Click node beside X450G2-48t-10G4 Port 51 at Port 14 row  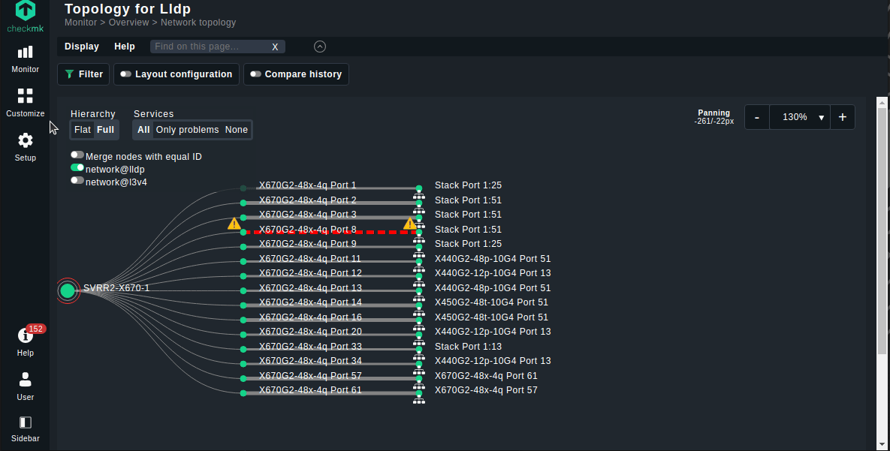click(419, 305)
